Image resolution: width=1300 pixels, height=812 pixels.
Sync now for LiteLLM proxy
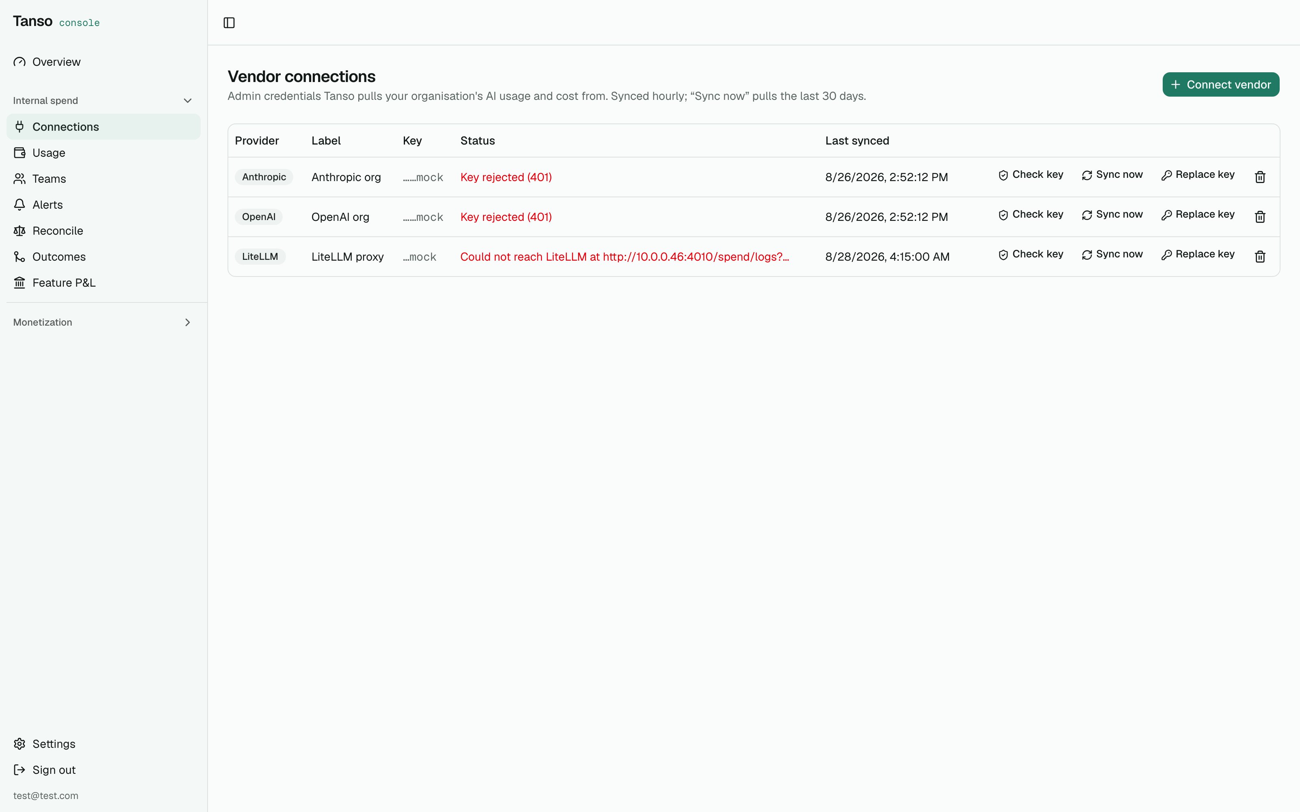pyautogui.click(x=1112, y=255)
